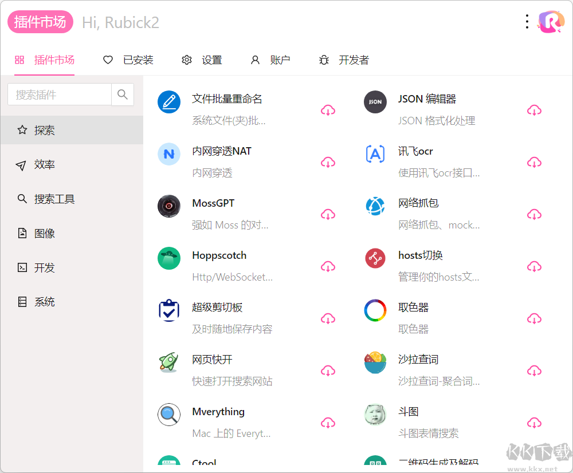
Task: Download the 超级剪切板 plugin
Action: coord(328,319)
